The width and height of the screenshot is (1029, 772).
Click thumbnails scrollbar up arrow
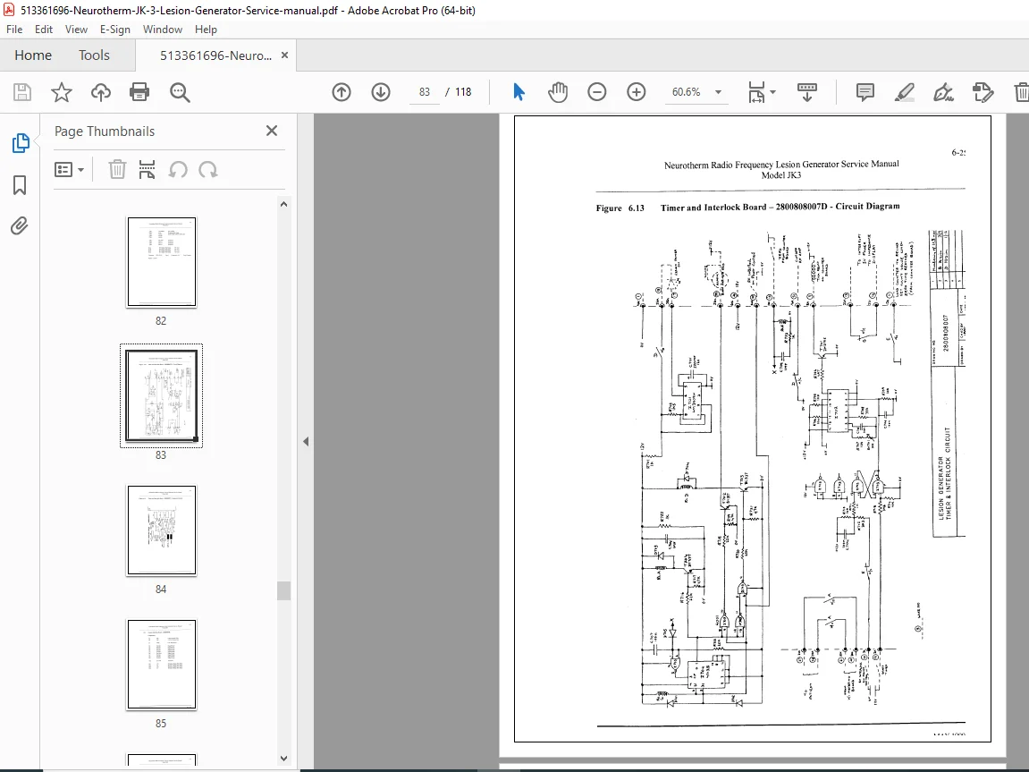(283, 204)
